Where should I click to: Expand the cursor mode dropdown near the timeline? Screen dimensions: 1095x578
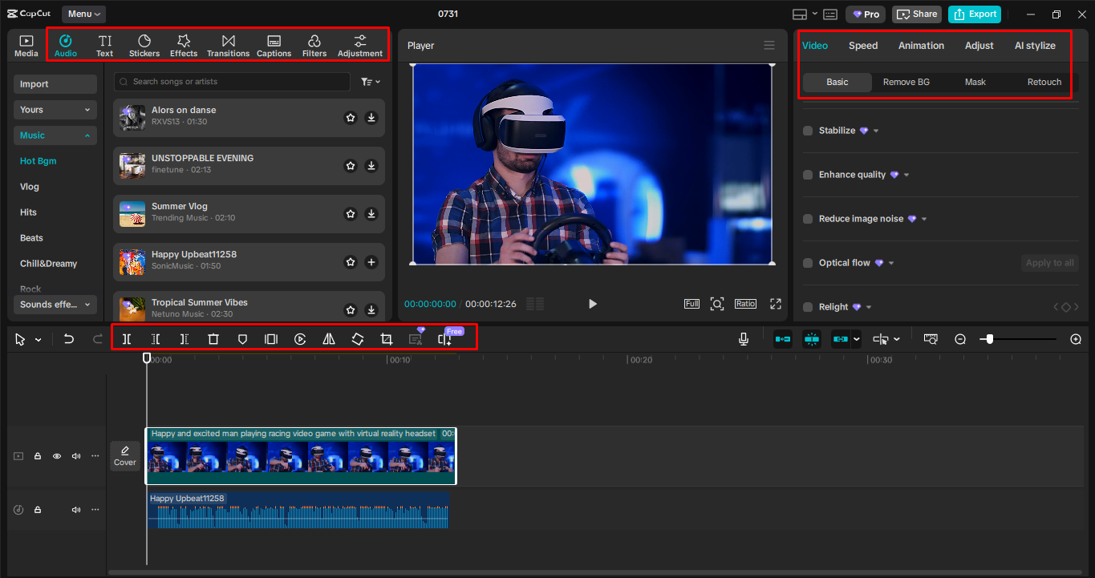click(x=37, y=339)
